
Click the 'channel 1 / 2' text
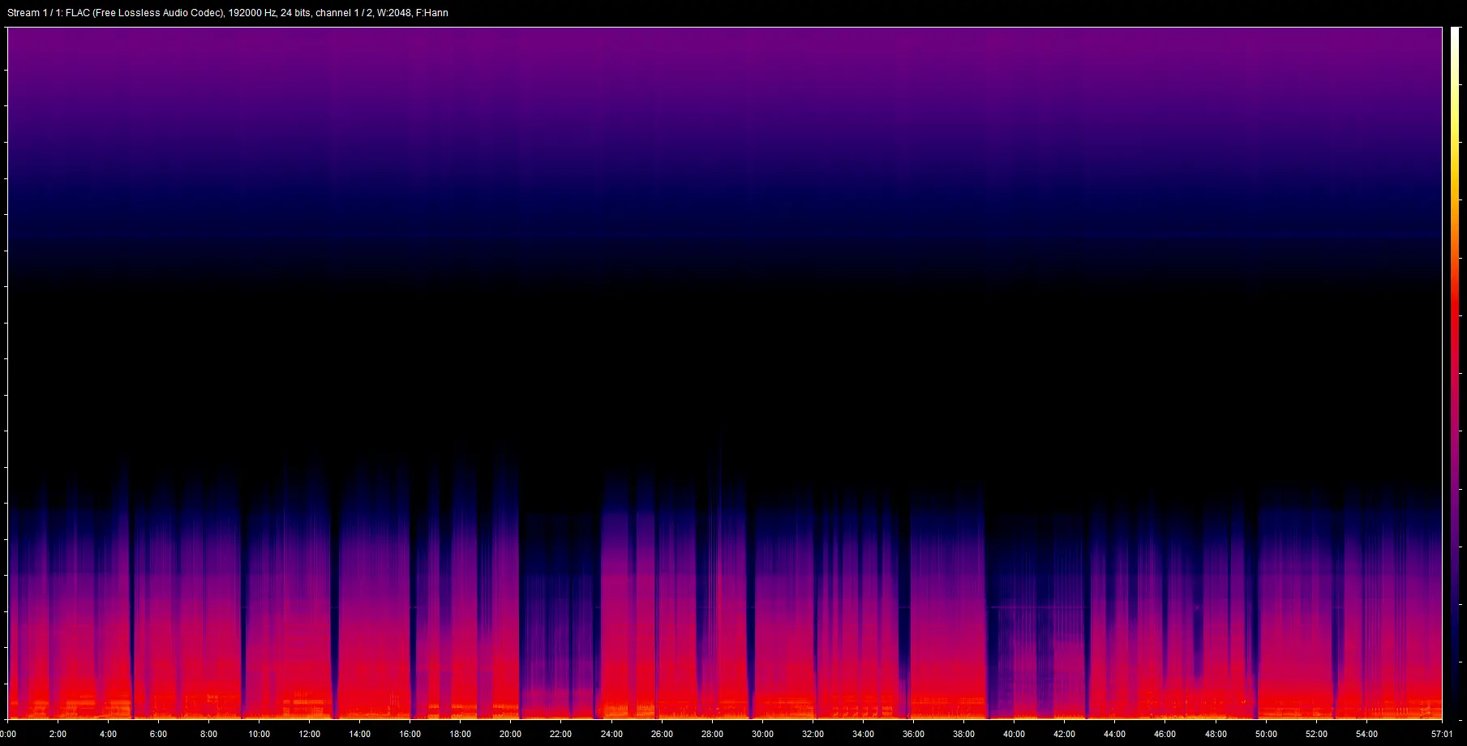343,13
